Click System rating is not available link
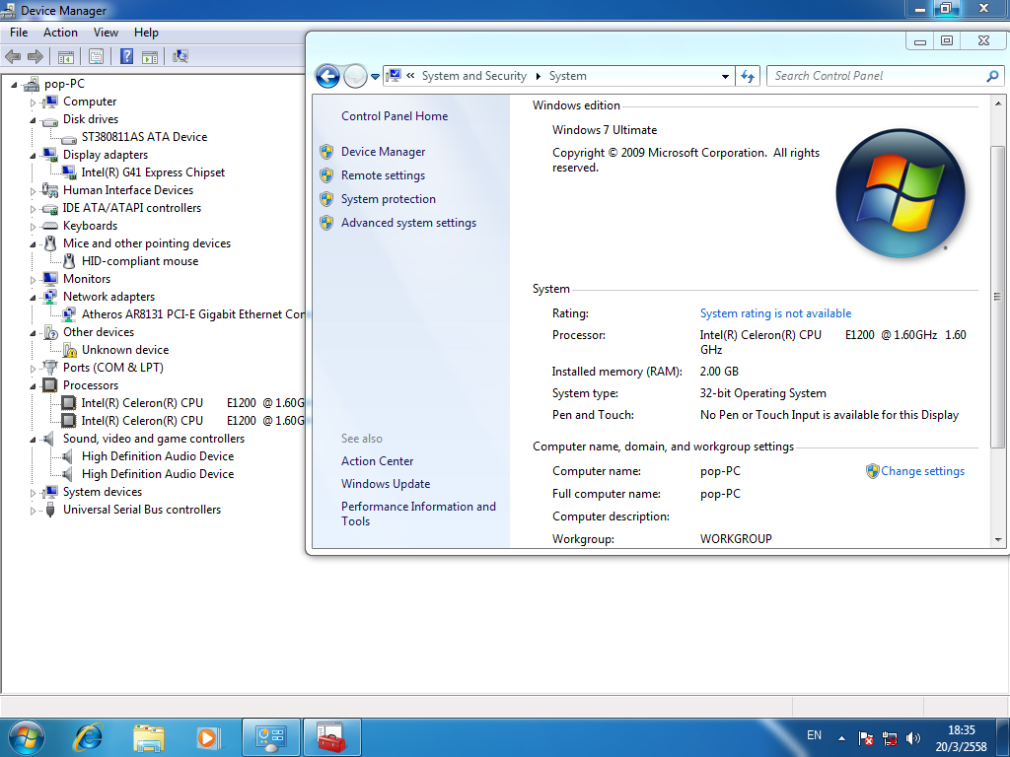The height and width of the screenshot is (757, 1010). click(x=775, y=313)
